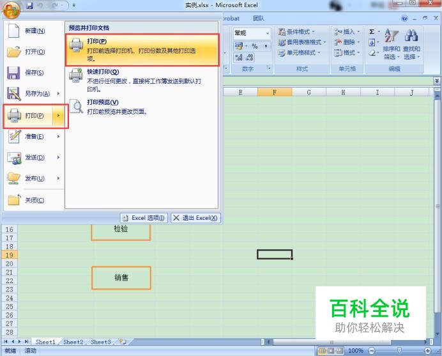Open the 格式 cells dropdown
Image resolution: width=442 pixels, height=356 pixels.
(x=347, y=53)
